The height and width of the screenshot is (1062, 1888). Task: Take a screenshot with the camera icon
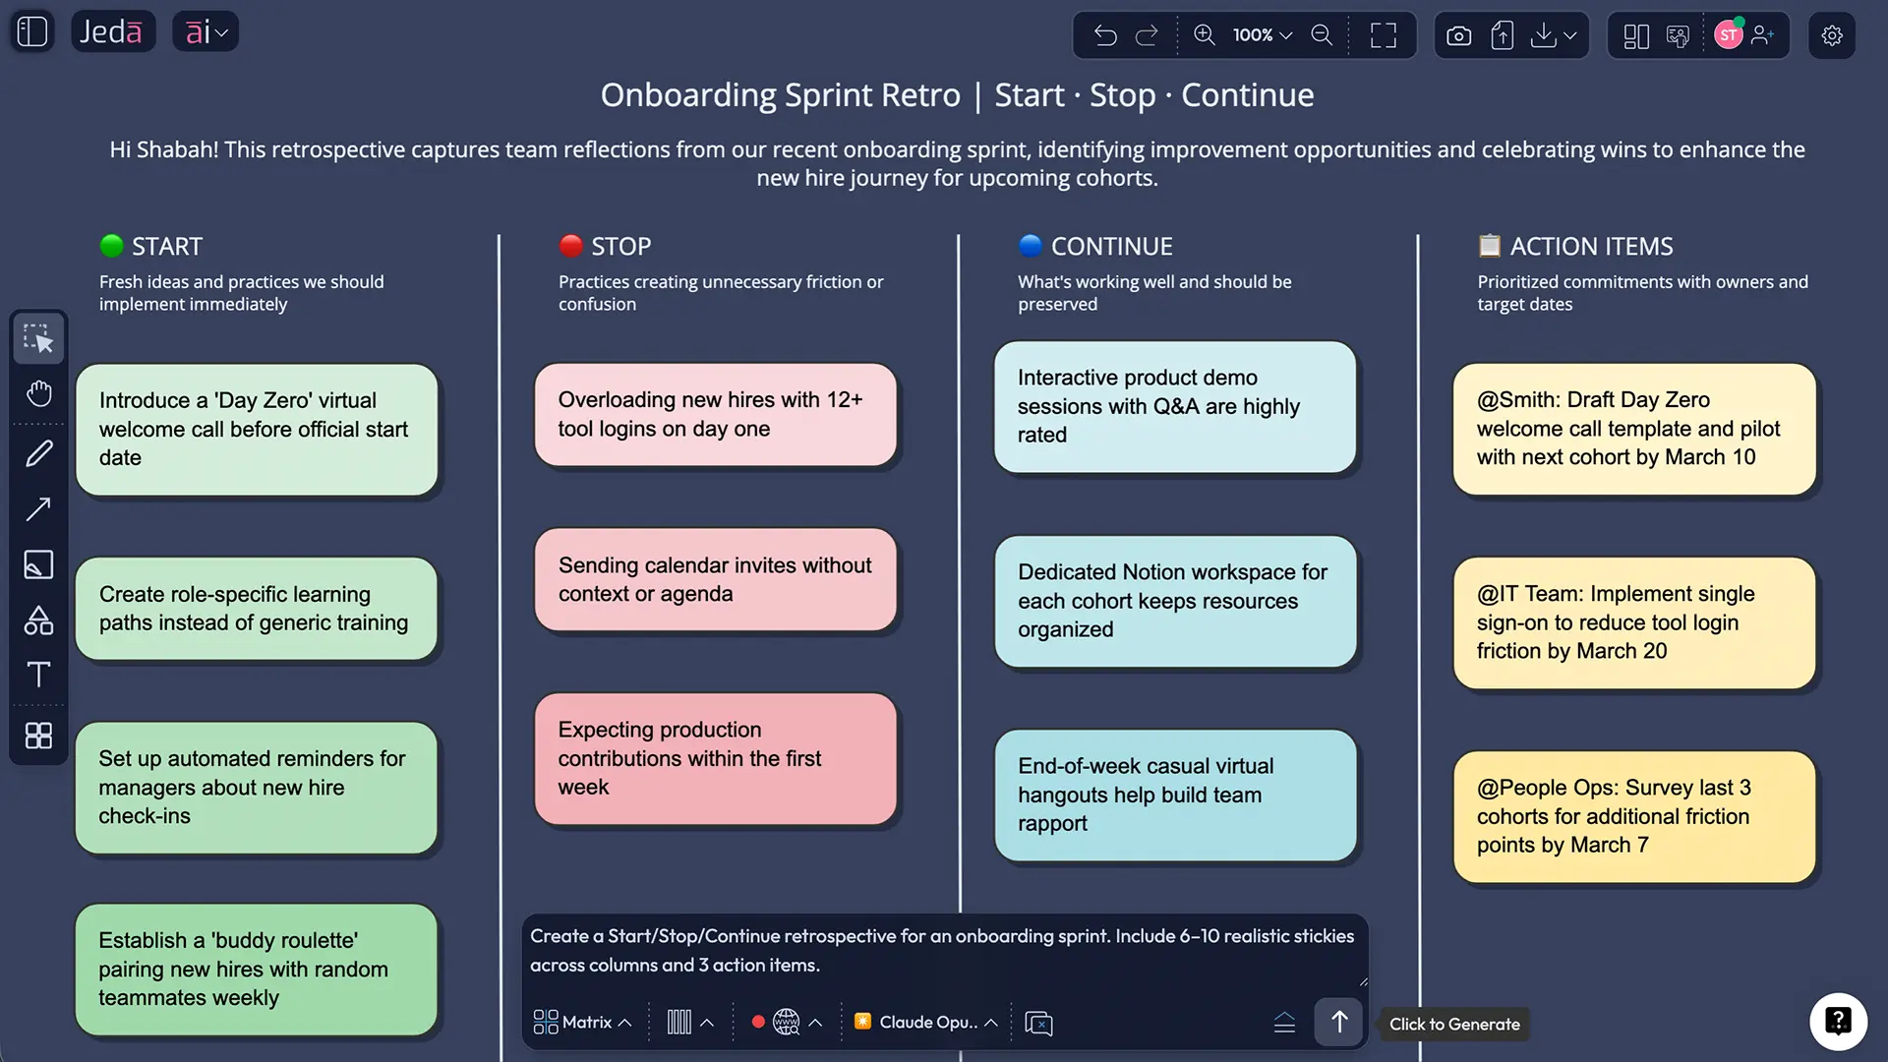(1458, 35)
